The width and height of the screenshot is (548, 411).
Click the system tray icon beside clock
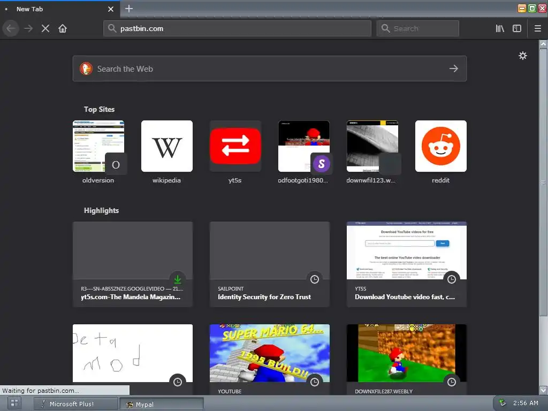[x=502, y=403]
